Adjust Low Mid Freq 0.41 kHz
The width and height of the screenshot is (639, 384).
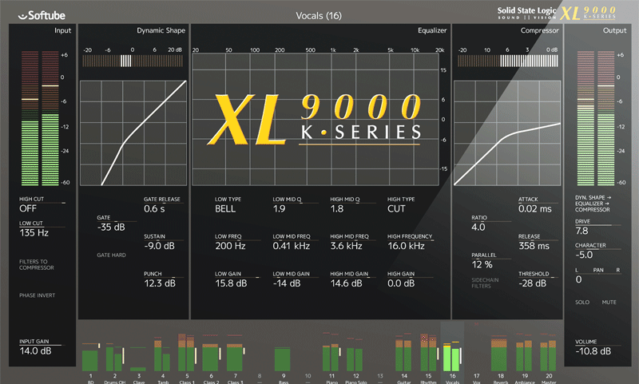292,246
